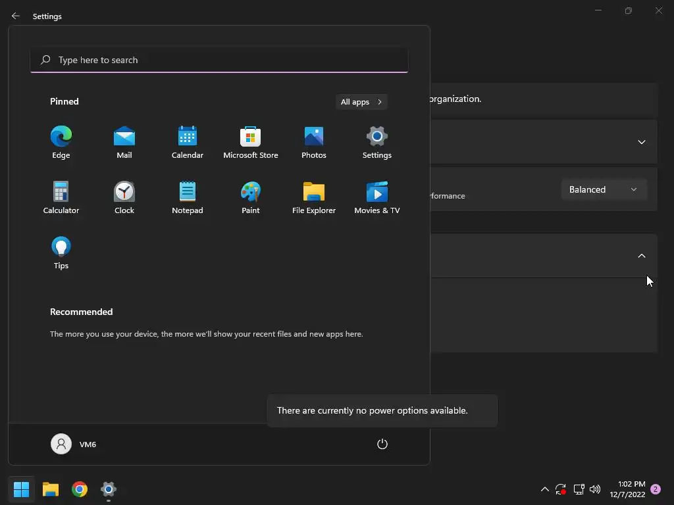The width and height of the screenshot is (674, 505).
Task: Click the Windows Start button on taskbar
Action: 21,489
